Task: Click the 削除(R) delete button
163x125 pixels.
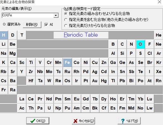Action: click(x=32, y=25)
